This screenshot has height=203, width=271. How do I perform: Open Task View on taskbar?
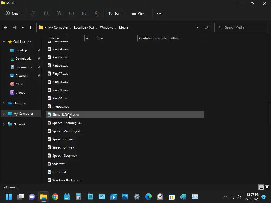click(x=20, y=197)
